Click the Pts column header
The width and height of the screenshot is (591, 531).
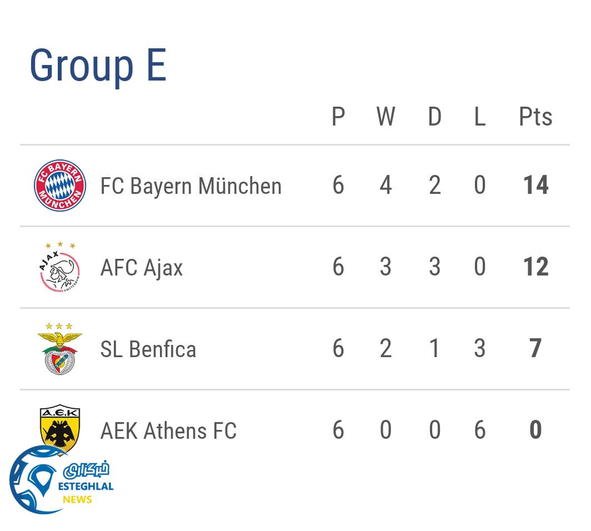click(535, 117)
